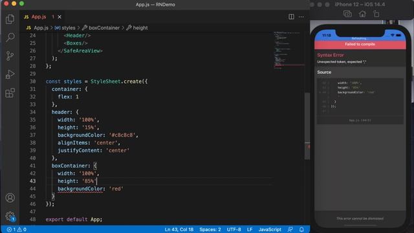This screenshot has height=233, width=414.
Task: Open the Accounts menu icon
Action: pos(10,197)
